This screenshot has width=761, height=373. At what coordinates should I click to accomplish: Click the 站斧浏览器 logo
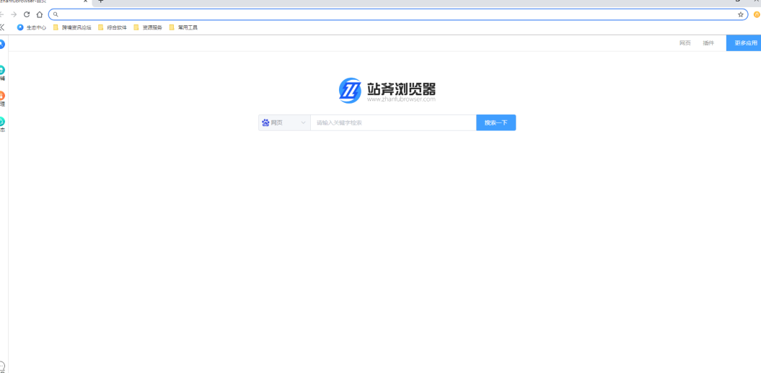coord(387,91)
